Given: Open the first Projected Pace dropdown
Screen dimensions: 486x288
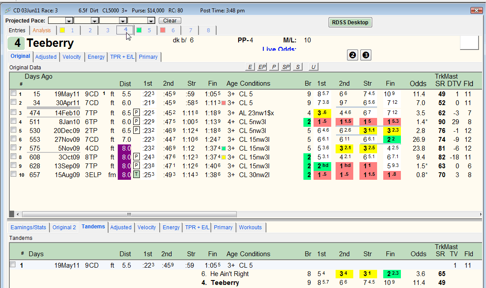Looking at the screenshot, I should pos(69,20).
